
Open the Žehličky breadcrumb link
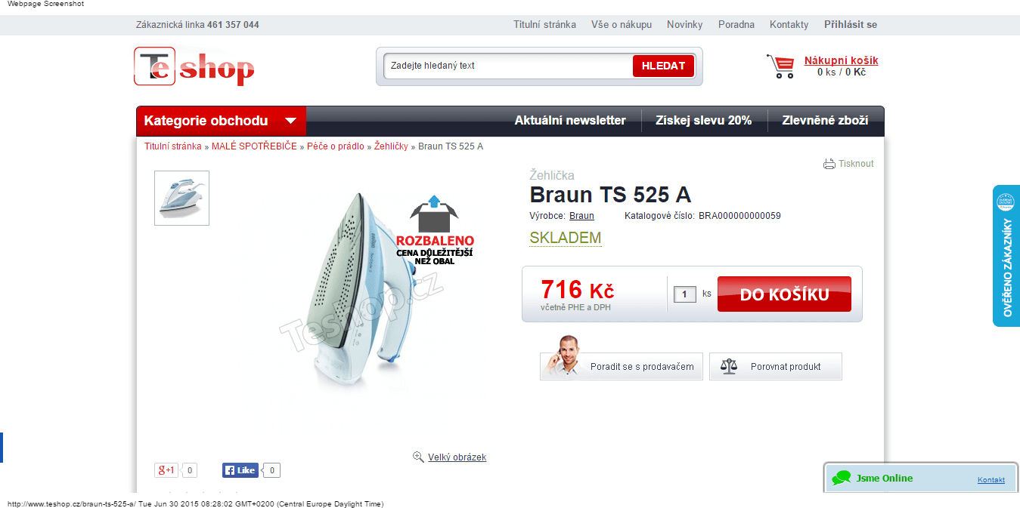tap(391, 146)
